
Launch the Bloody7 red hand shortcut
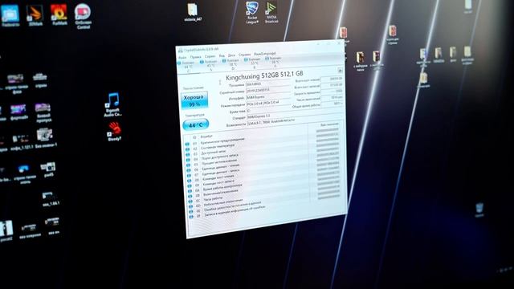(114, 132)
